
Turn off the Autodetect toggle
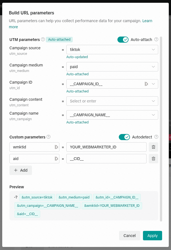pos(124,137)
